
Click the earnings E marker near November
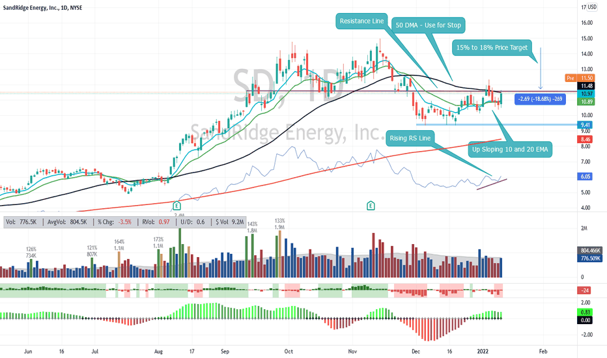371,206
